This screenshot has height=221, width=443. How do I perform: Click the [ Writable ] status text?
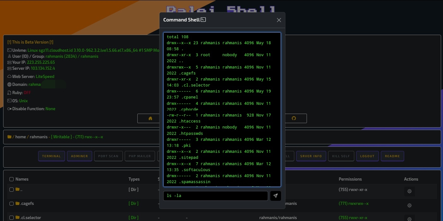pos(61,137)
